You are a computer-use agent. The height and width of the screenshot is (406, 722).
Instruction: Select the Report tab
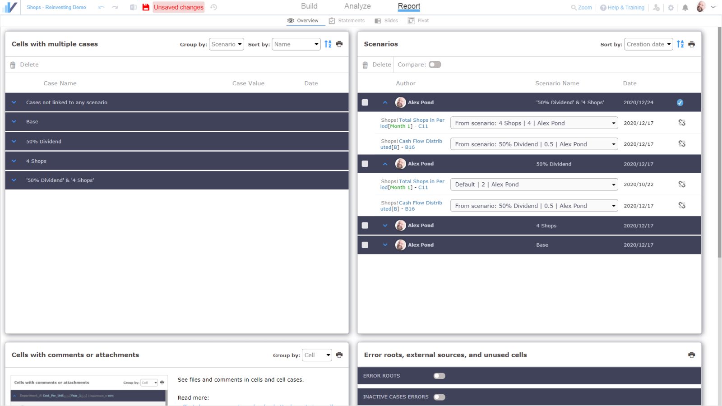(409, 6)
